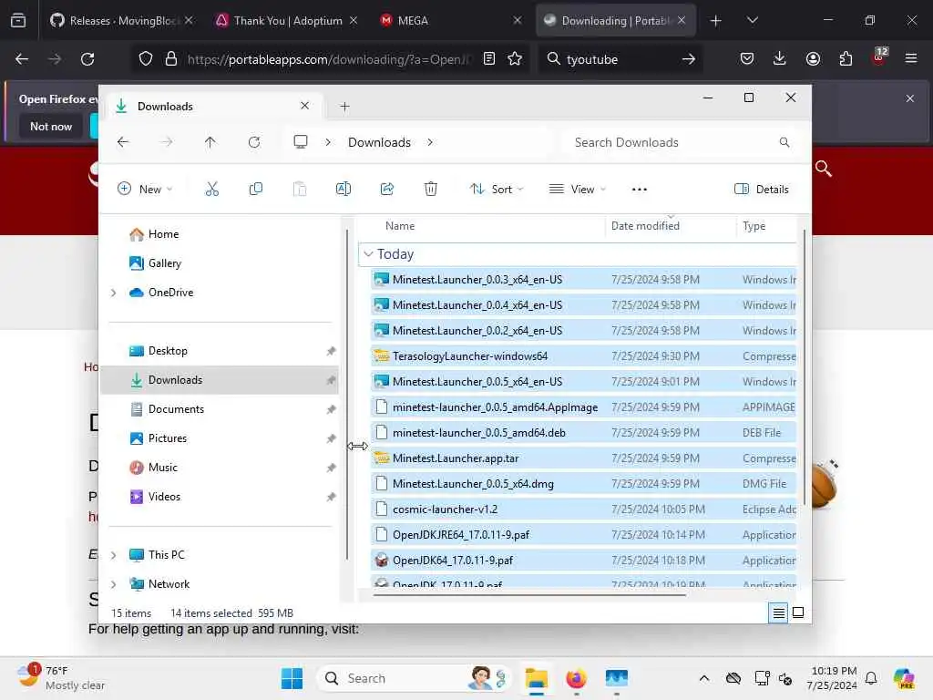
Task: Select file OpenJDKJRE64_17.0.11-9.paf
Action: pyautogui.click(x=583, y=535)
